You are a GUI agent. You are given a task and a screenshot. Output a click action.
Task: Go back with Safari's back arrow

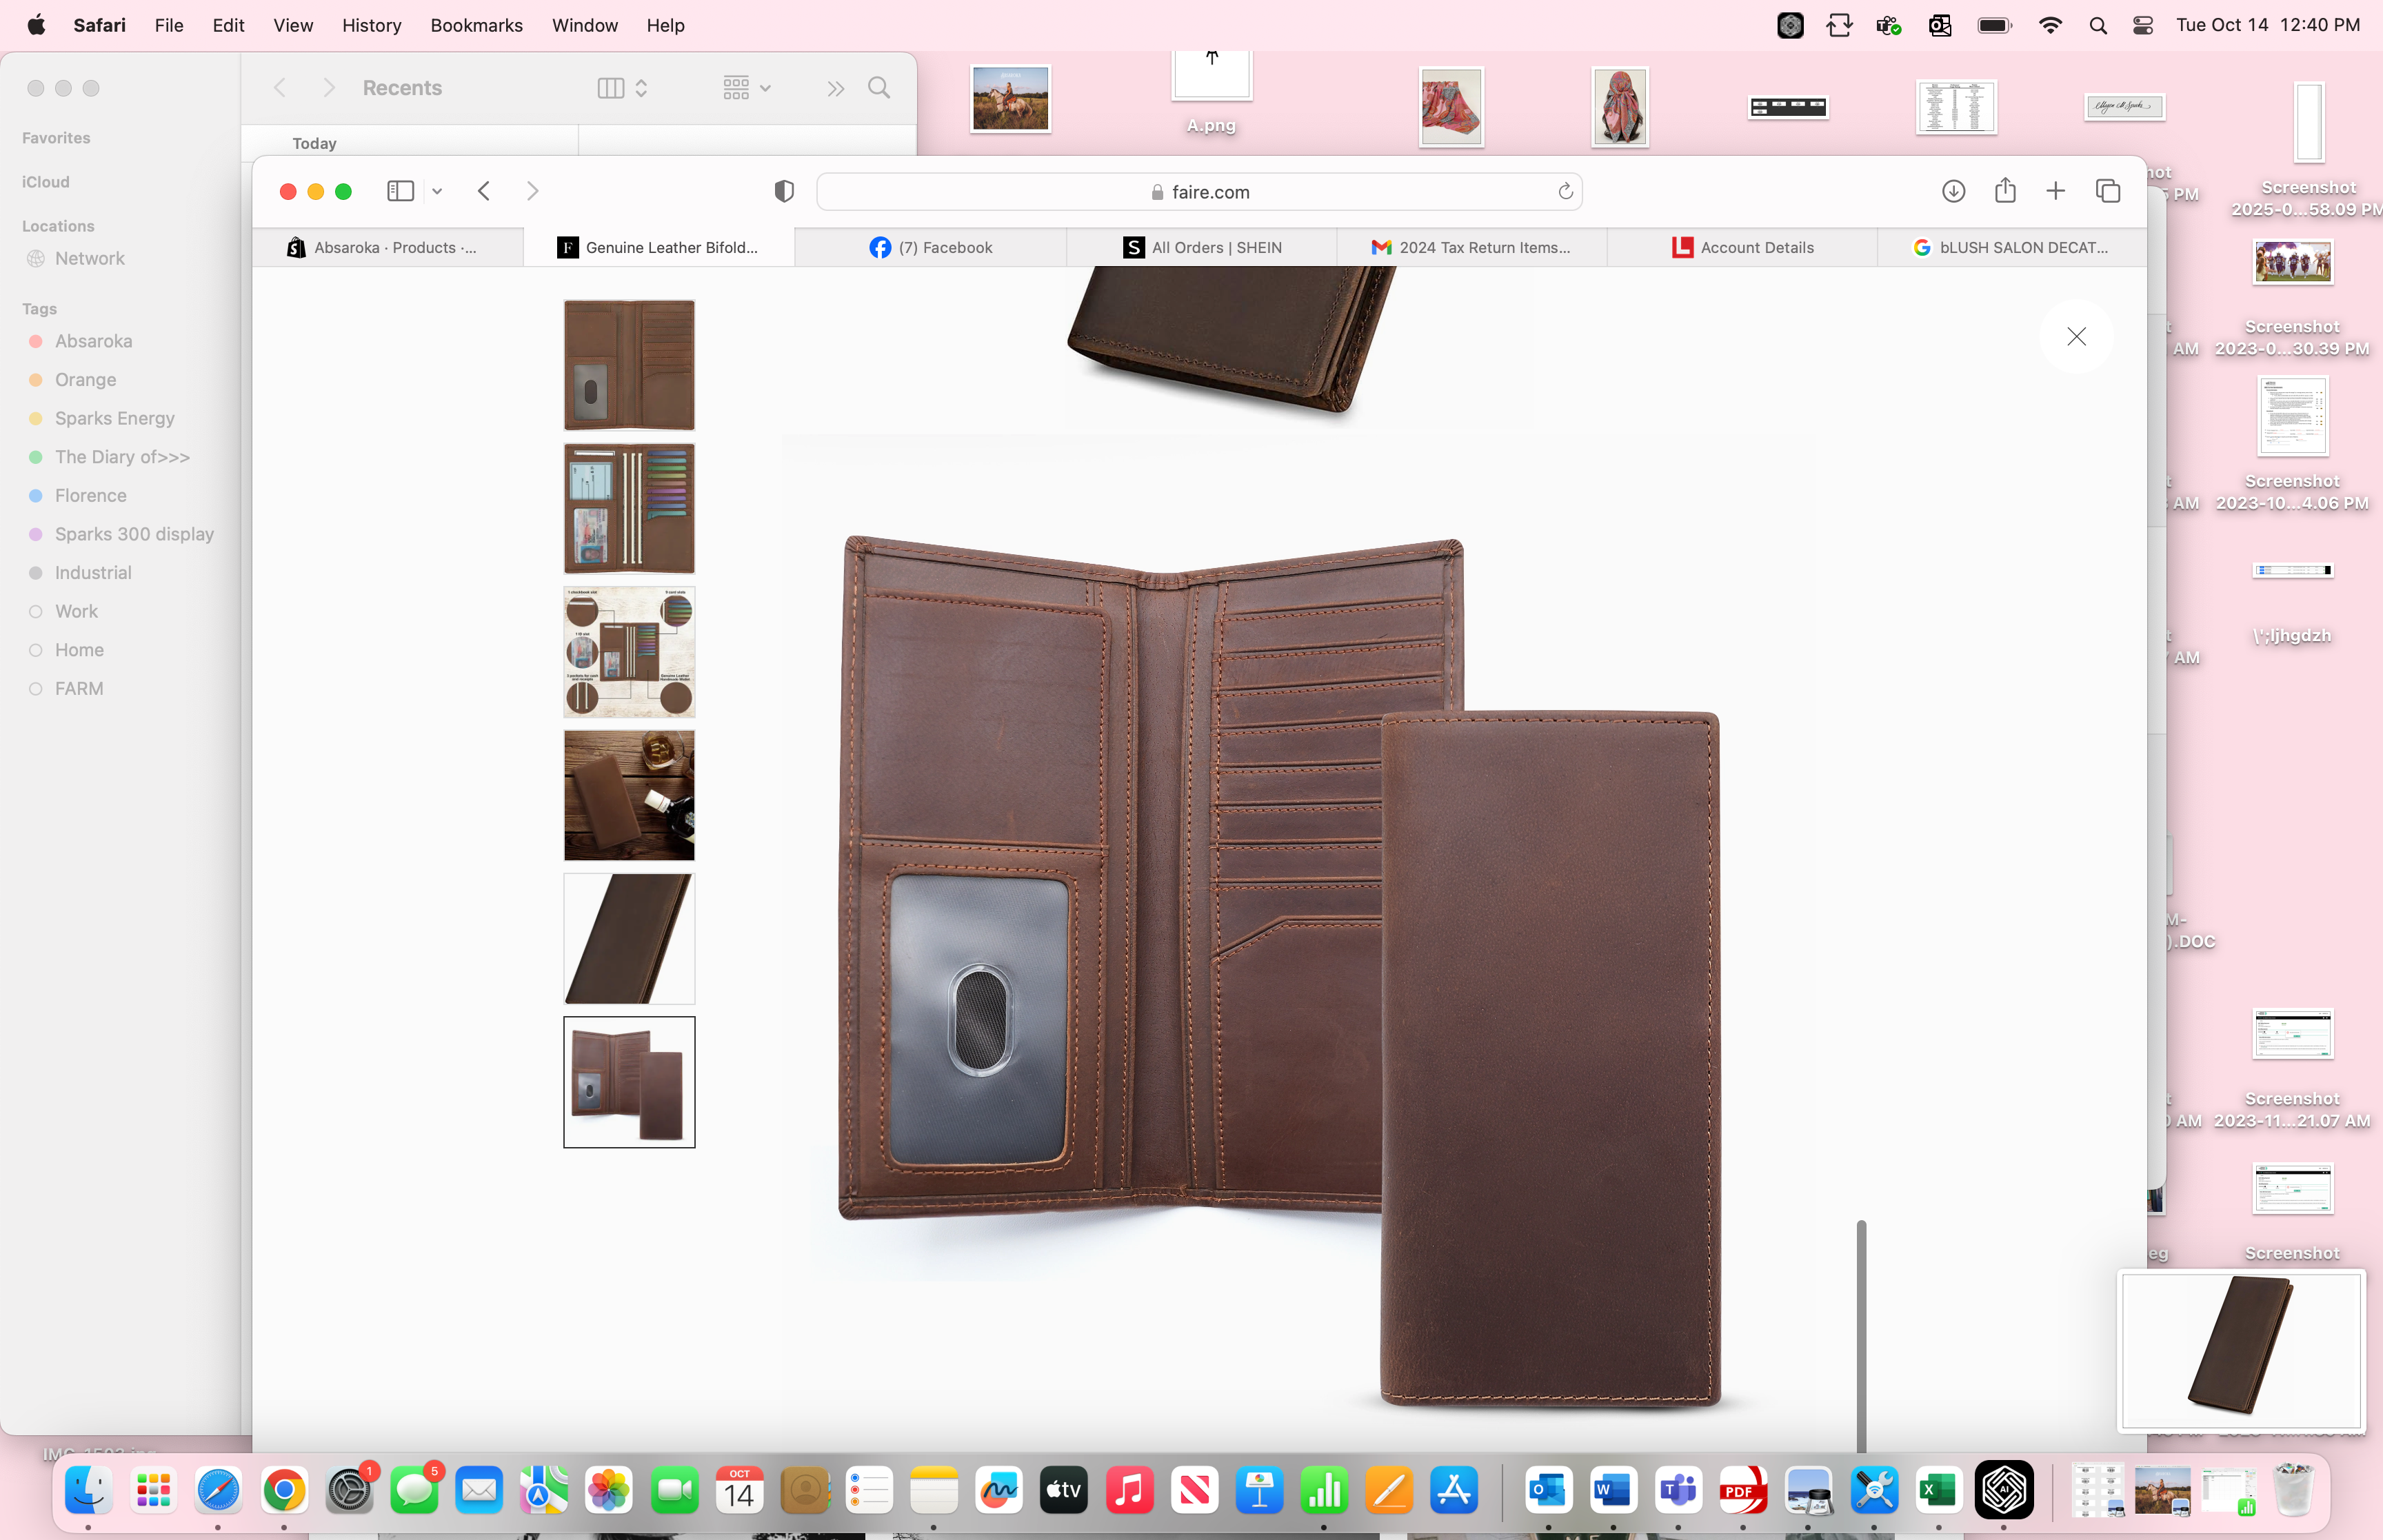pyautogui.click(x=484, y=191)
